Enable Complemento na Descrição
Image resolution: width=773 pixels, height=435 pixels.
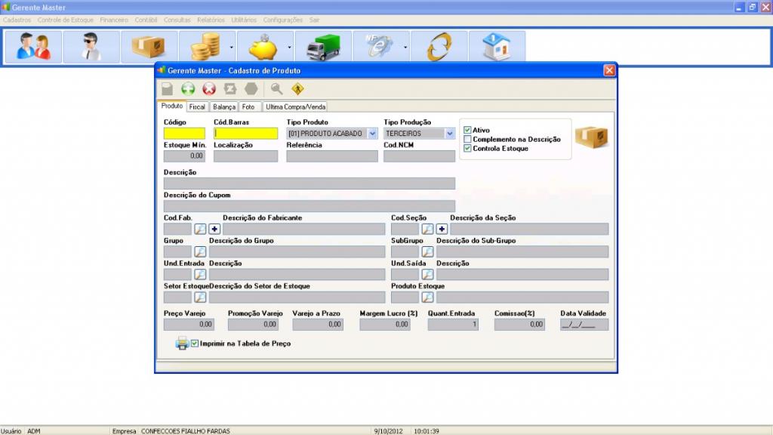[467, 139]
